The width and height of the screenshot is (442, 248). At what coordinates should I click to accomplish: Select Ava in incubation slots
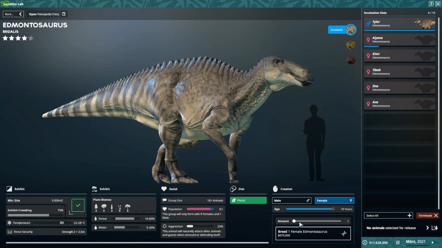tap(400, 104)
